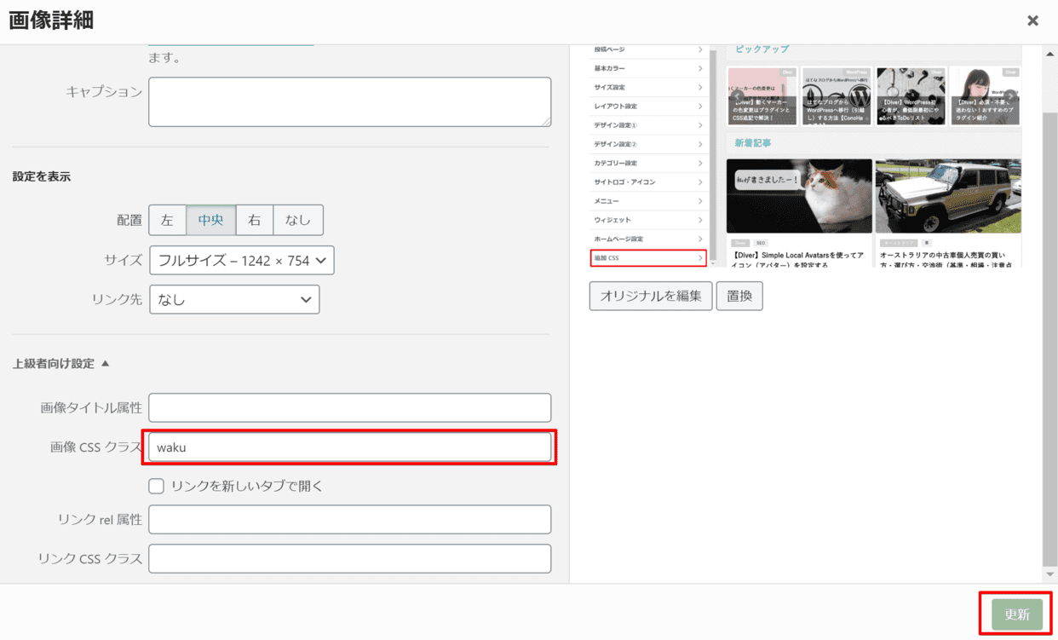
Task: Open the サイズ dropdown
Action: point(241,261)
